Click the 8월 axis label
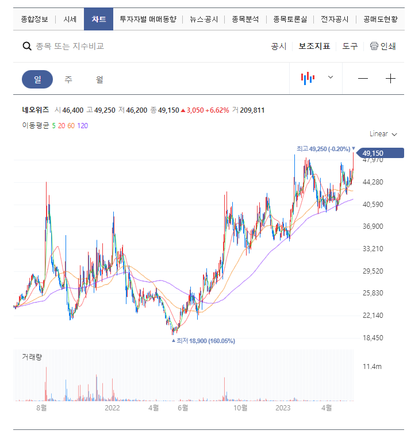407x442 pixels. coord(41,408)
